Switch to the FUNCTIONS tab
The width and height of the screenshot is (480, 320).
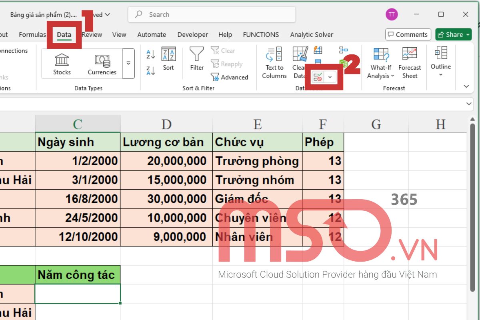(x=261, y=34)
